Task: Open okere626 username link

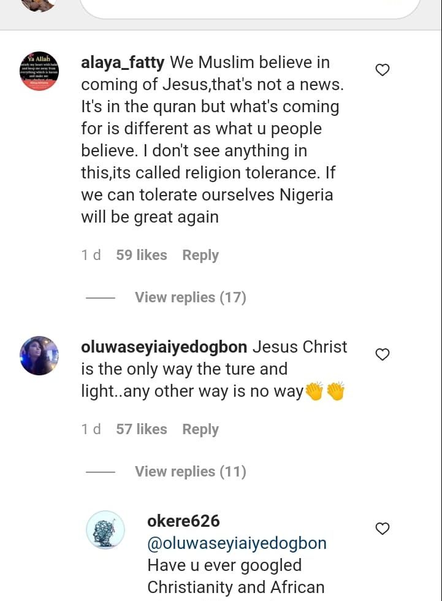Action: [183, 521]
